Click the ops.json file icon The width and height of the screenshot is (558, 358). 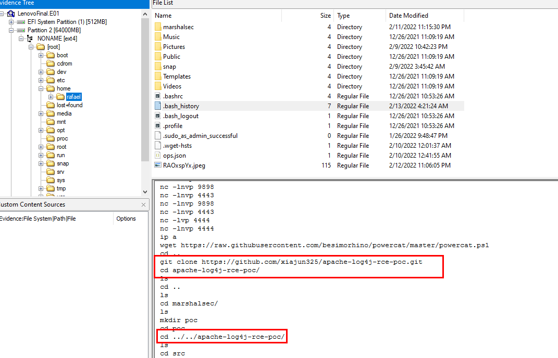[x=158, y=156]
